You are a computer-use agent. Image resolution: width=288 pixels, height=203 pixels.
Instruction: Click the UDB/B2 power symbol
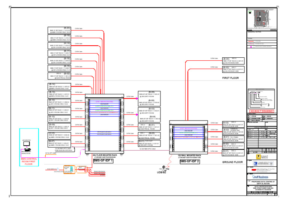pyautogui.click(x=164, y=167)
